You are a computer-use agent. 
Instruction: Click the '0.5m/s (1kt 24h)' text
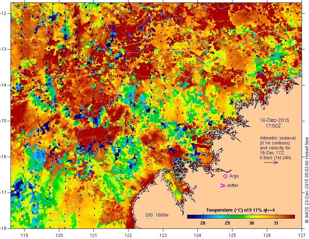pos(275,157)
